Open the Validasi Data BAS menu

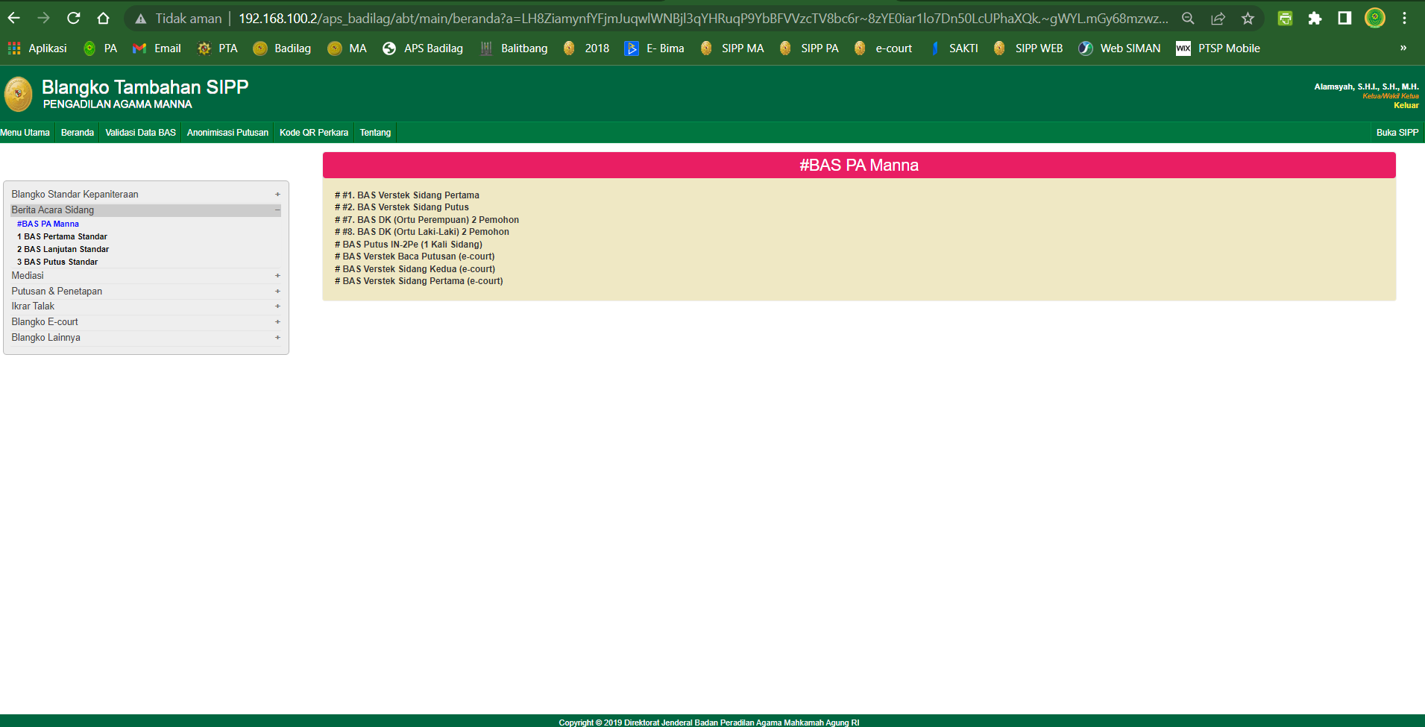coord(140,133)
